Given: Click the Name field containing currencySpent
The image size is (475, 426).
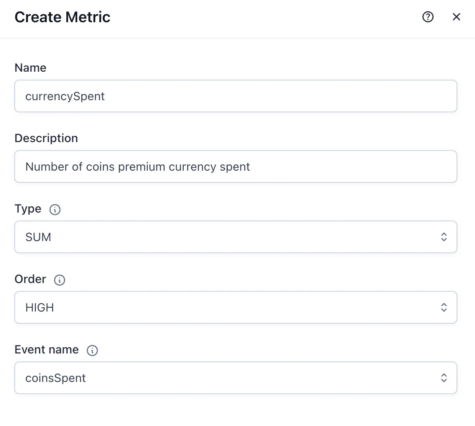Looking at the screenshot, I should click(x=235, y=96).
